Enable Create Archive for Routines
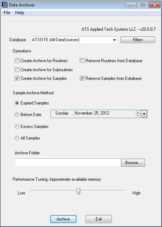This screenshot has height=227, width=162. [17, 60]
